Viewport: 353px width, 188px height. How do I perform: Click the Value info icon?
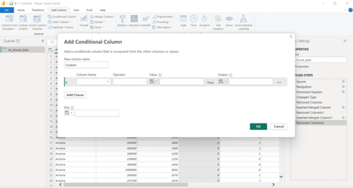160,75
